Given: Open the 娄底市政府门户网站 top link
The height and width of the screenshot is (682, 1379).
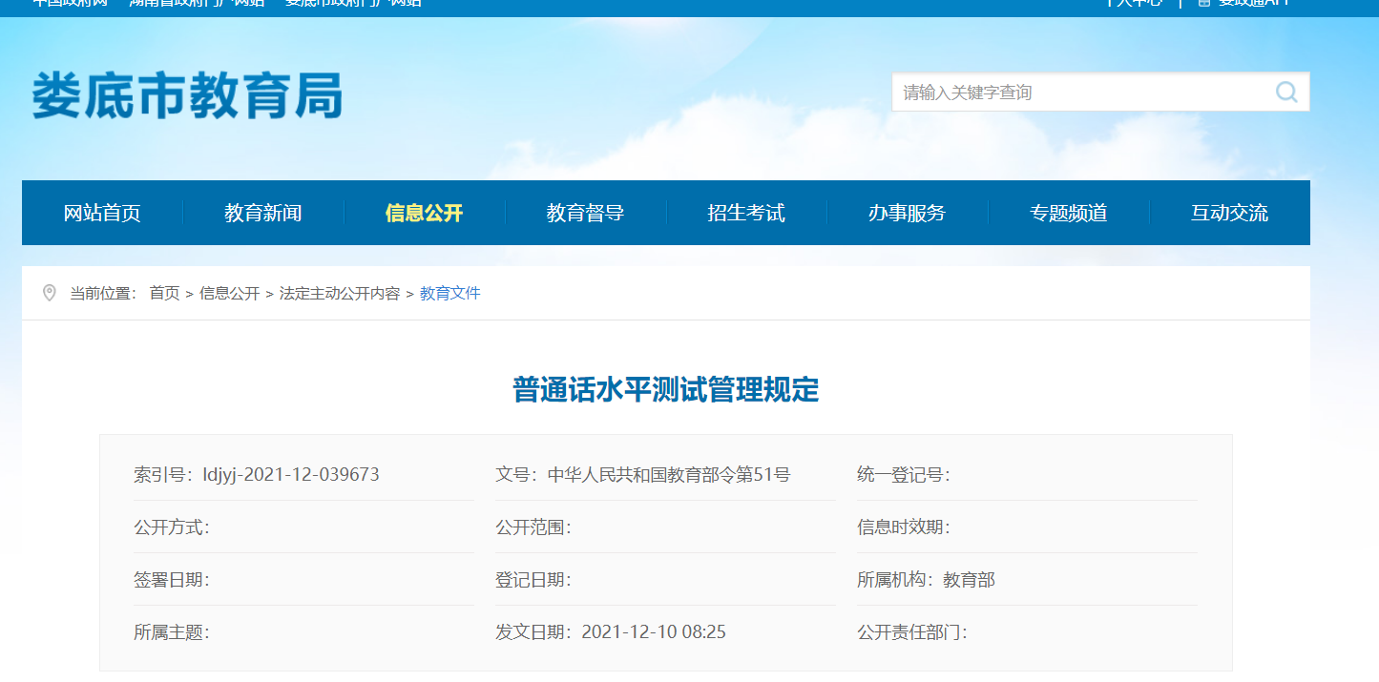Looking at the screenshot, I should tap(353, 3).
